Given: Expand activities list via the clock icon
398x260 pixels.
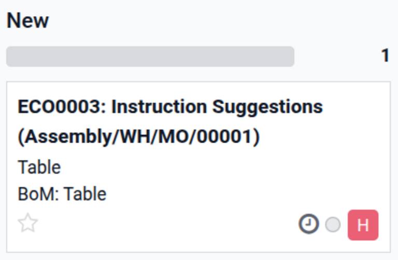Looking at the screenshot, I should [x=309, y=224].
